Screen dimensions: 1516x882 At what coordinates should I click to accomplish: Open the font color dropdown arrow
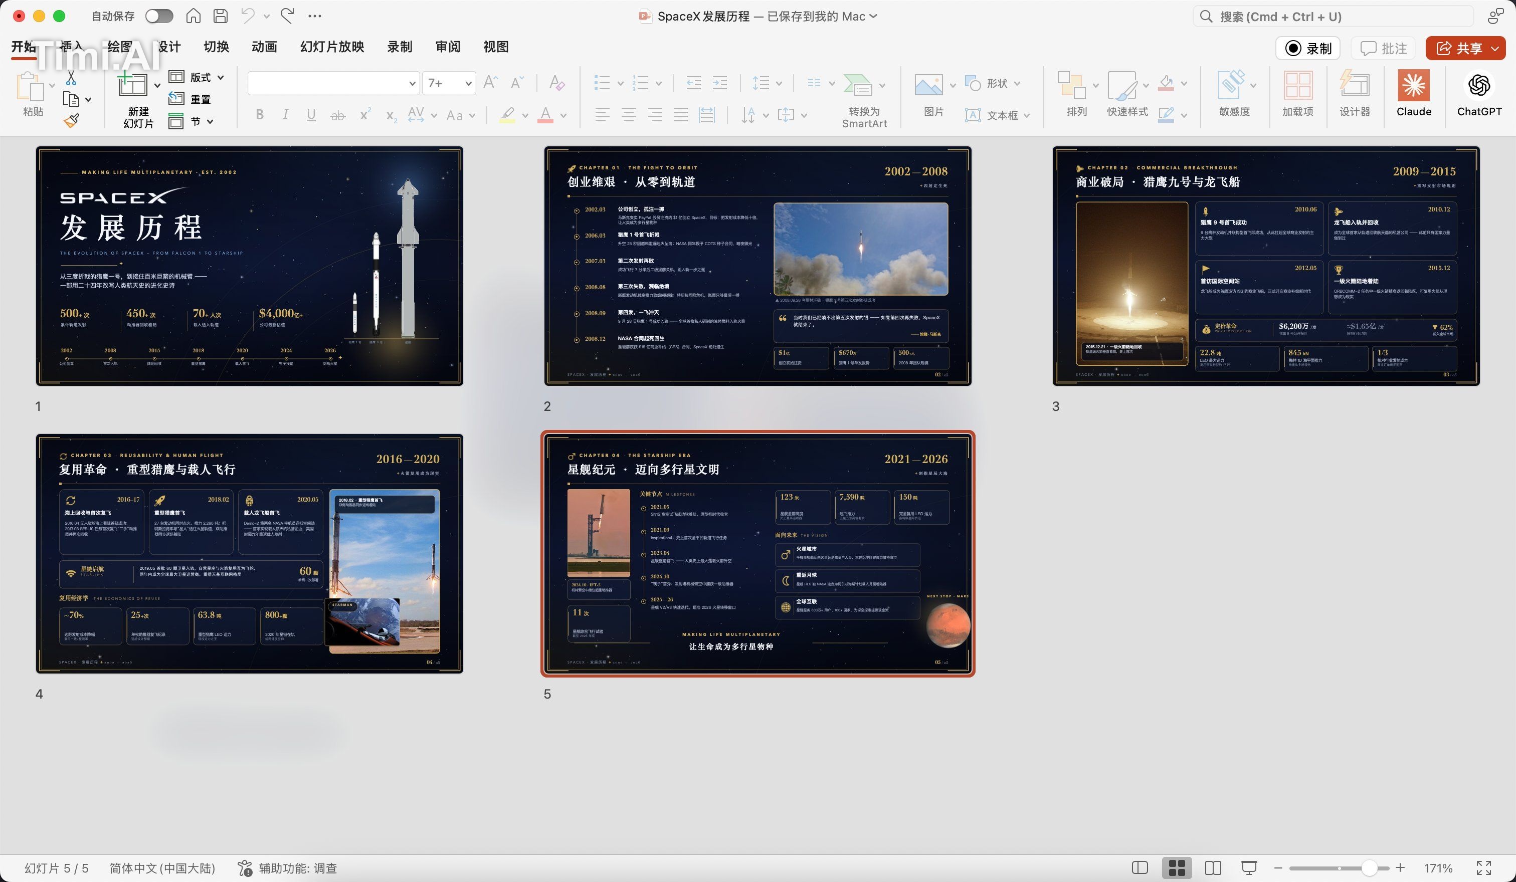tap(563, 115)
